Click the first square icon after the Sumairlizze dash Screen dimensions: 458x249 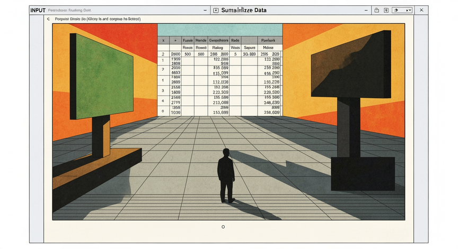tap(377, 10)
